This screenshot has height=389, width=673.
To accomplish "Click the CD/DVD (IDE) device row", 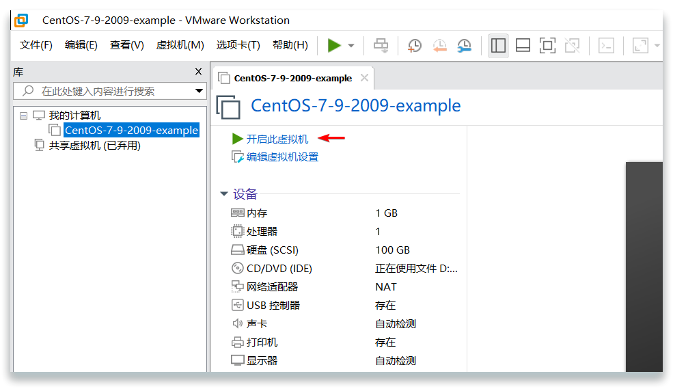I will [344, 269].
